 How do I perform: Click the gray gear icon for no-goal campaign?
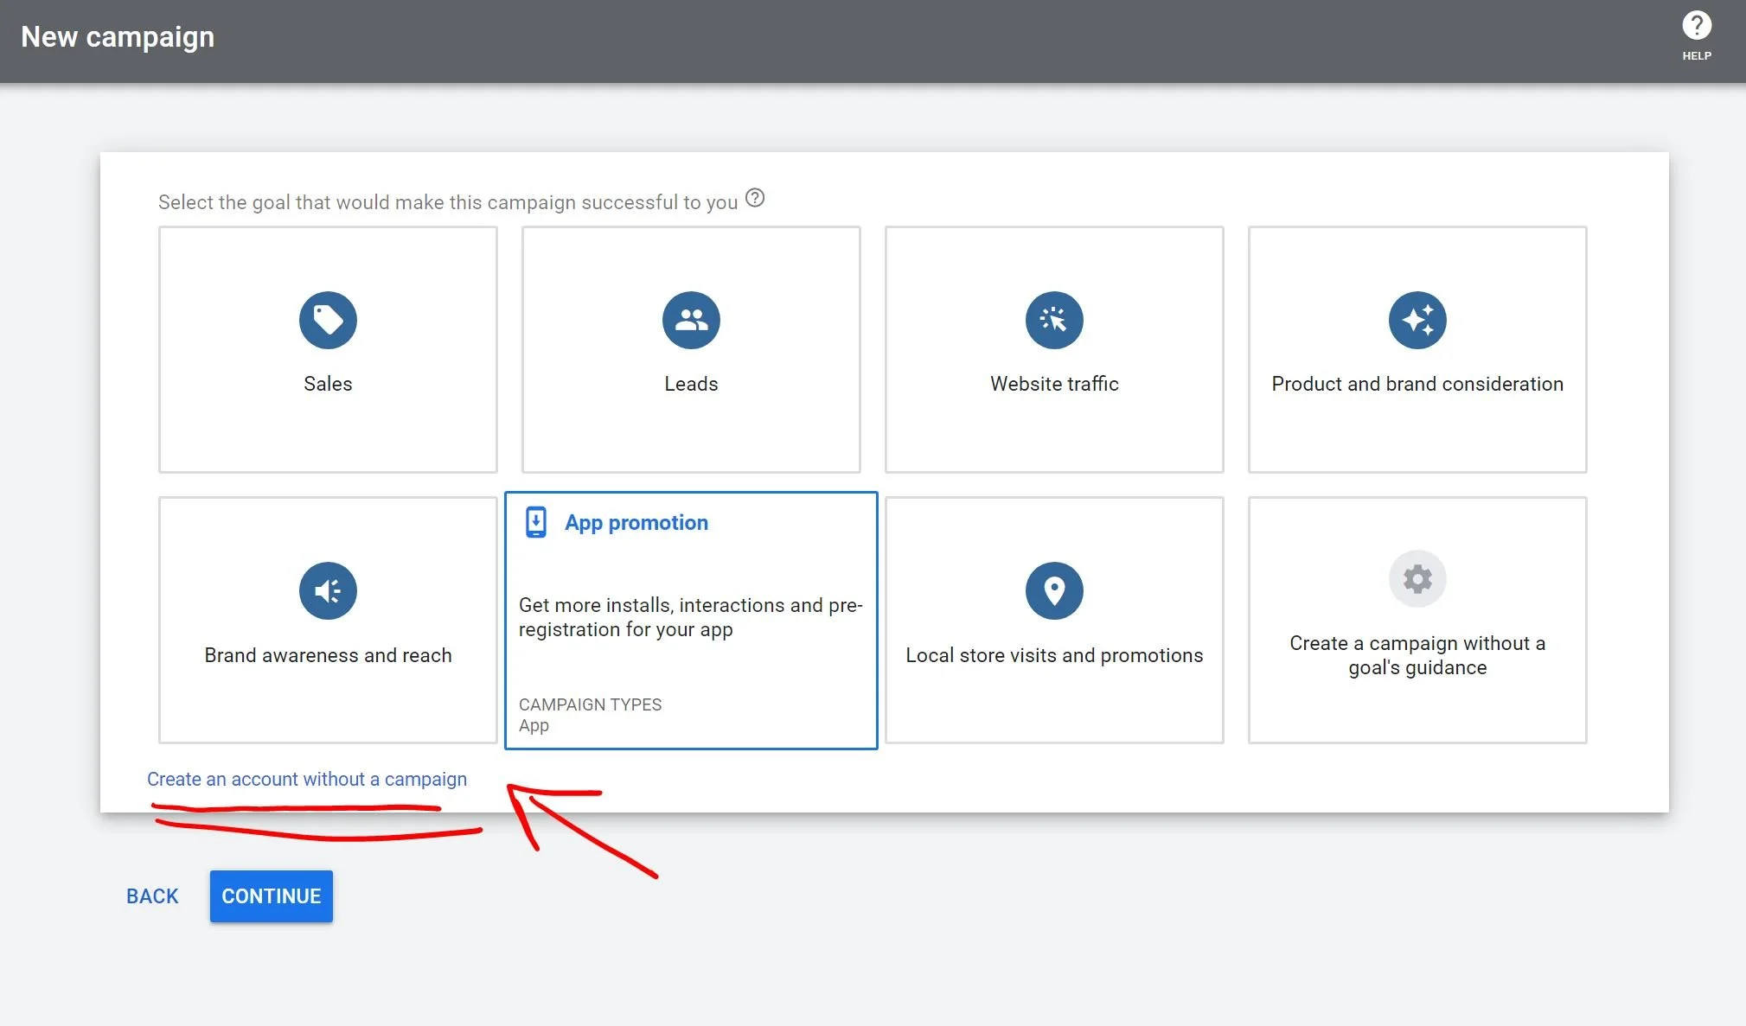click(x=1417, y=579)
